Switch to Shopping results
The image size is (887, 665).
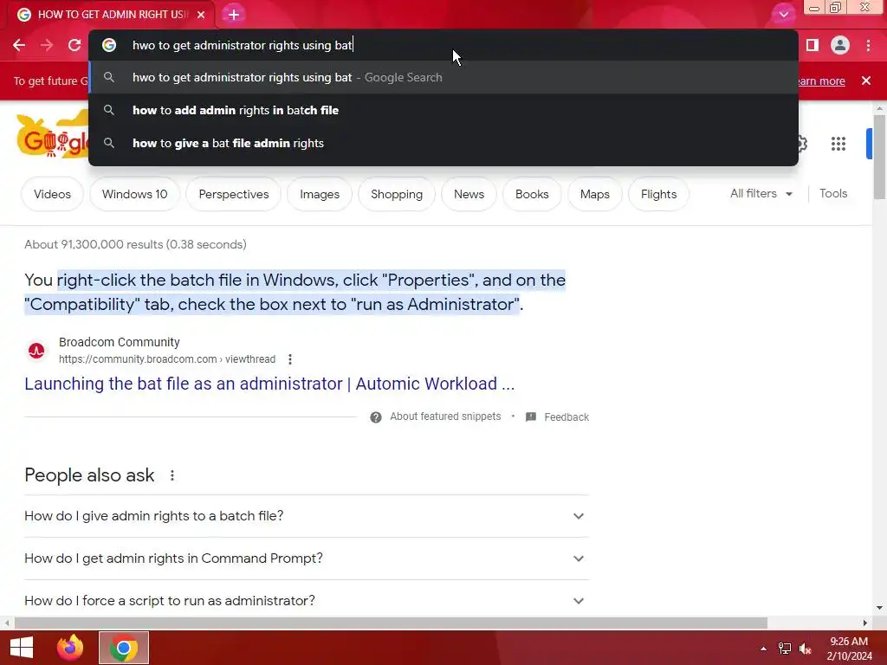pyautogui.click(x=397, y=194)
